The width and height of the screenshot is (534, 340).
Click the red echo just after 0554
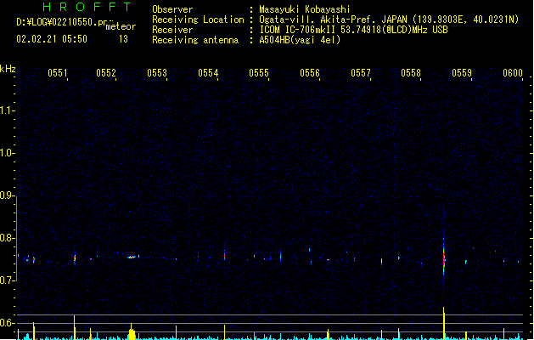point(224,256)
